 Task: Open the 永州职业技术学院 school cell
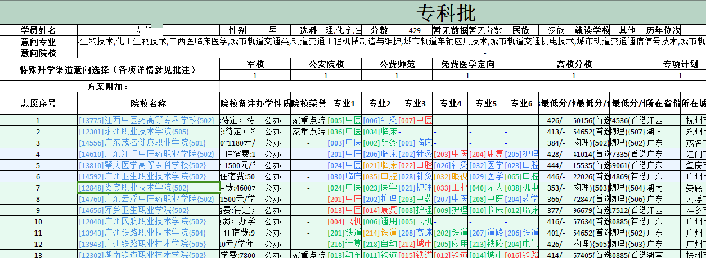(149, 132)
